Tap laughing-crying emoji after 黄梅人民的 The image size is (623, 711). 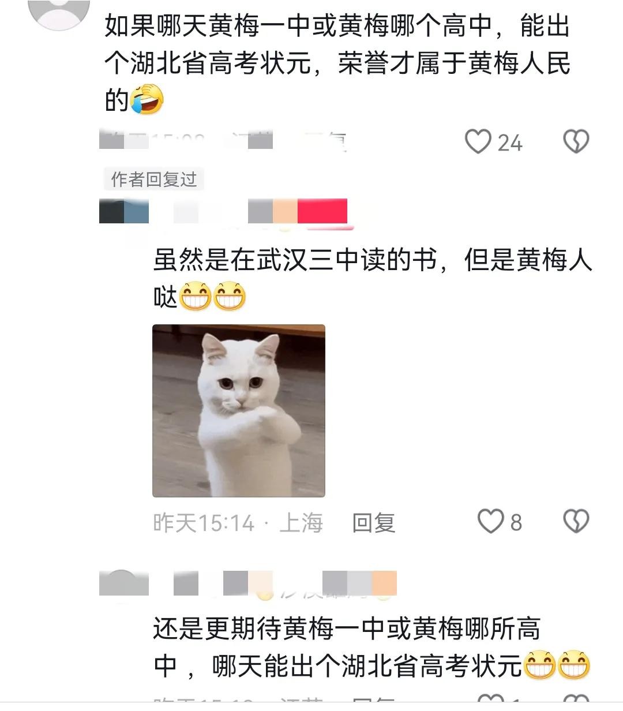[147, 99]
